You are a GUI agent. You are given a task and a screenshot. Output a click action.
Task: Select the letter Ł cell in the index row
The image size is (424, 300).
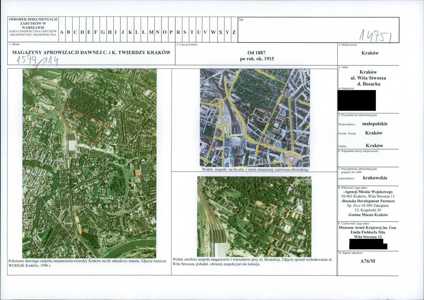pyautogui.click(x=143, y=32)
